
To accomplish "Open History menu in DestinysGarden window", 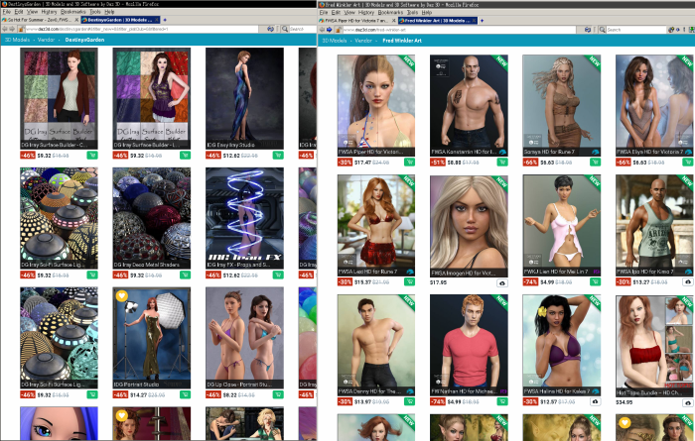I will (x=49, y=12).
